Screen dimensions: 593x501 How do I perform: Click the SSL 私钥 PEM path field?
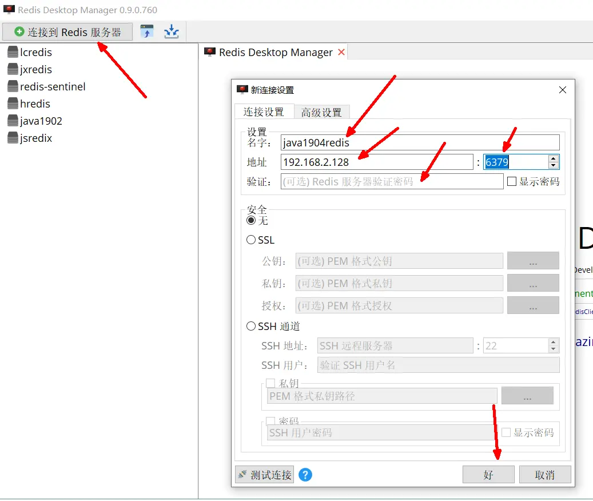coord(399,283)
